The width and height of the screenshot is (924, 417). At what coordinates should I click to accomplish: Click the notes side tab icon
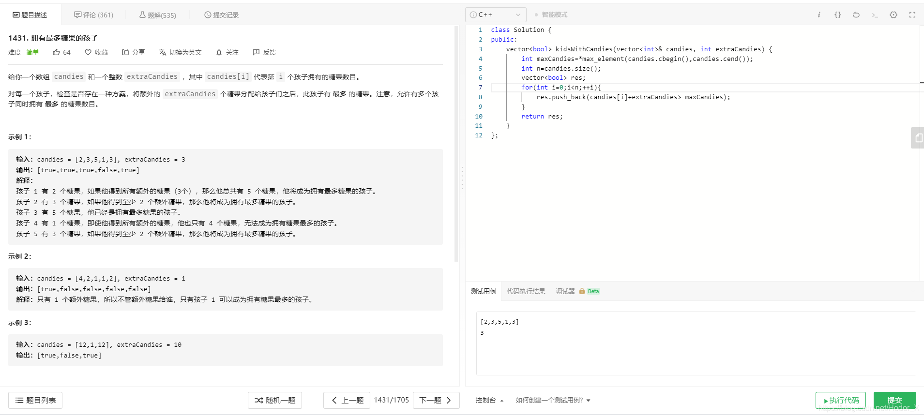click(918, 138)
